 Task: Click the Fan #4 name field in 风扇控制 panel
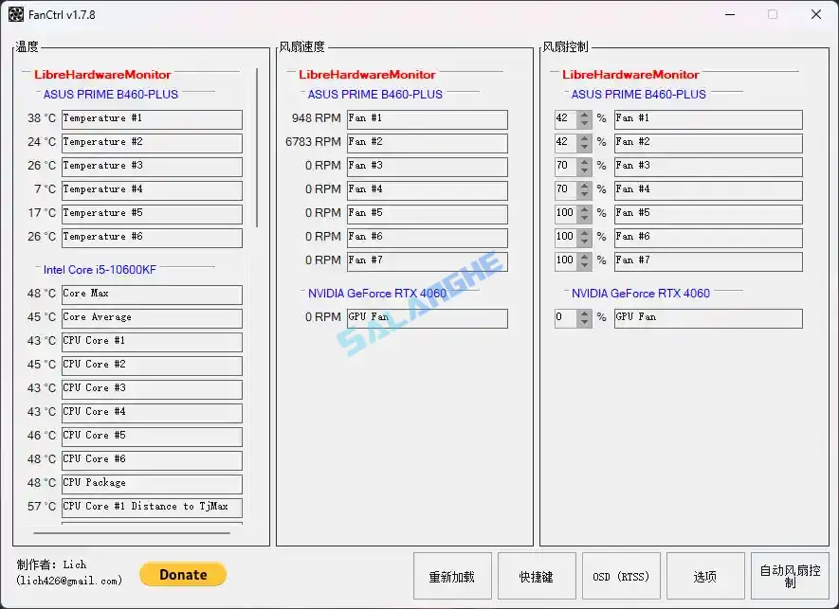[x=708, y=189]
